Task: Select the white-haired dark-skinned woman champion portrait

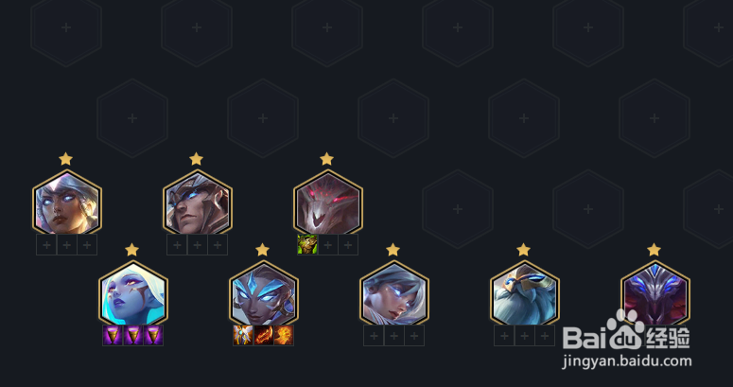Action: [x=67, y=202]
